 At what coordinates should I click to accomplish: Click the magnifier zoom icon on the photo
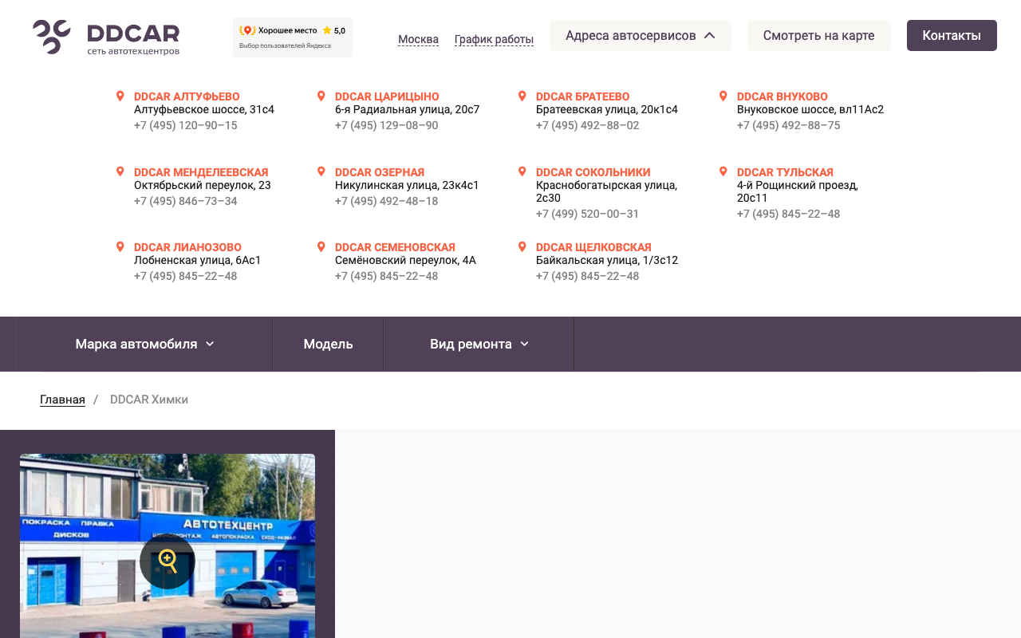[x=168, y=561]
